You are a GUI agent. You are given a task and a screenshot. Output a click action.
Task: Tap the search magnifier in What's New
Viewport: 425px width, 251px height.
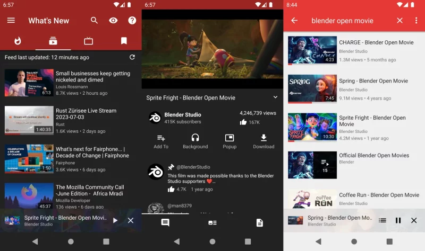tap(94, 21)
